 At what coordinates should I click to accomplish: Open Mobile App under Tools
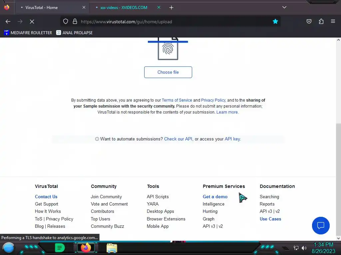click(158, 226)
